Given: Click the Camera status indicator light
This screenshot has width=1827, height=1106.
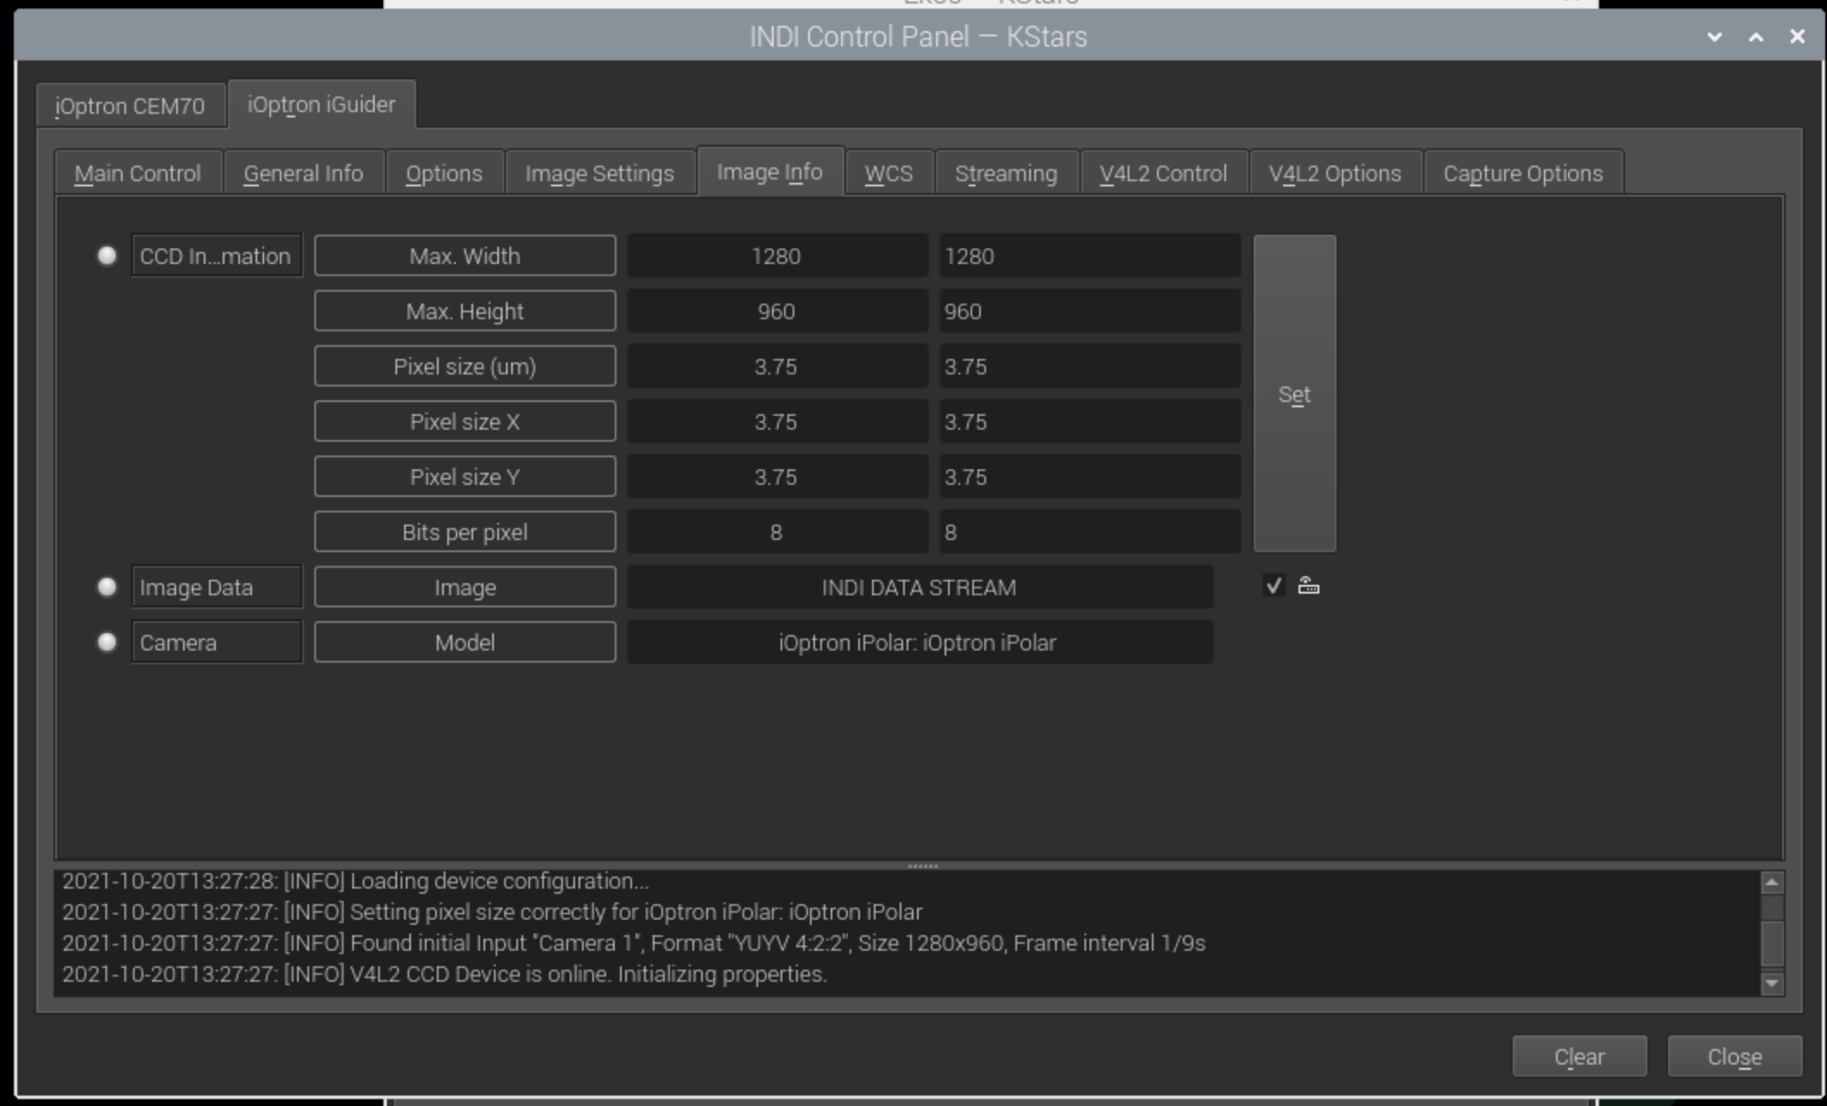Looking at the screenshot, I should [x=107, y=642].
